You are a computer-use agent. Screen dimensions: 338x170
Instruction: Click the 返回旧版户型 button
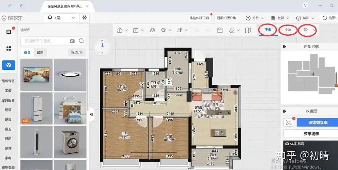tap(226, 18)
